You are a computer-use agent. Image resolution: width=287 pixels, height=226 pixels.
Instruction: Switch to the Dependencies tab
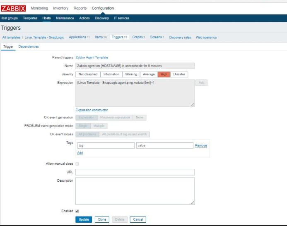click(x=29, y=47)
